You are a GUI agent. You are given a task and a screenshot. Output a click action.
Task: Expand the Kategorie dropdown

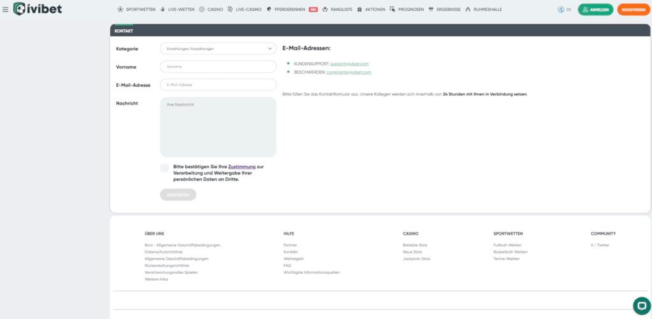click(x=218, y=48)
